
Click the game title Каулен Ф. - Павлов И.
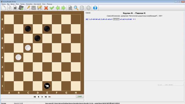tap(134, 13)
